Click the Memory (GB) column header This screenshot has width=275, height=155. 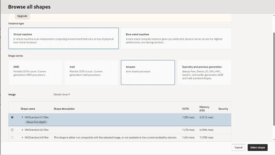[204, 109]
